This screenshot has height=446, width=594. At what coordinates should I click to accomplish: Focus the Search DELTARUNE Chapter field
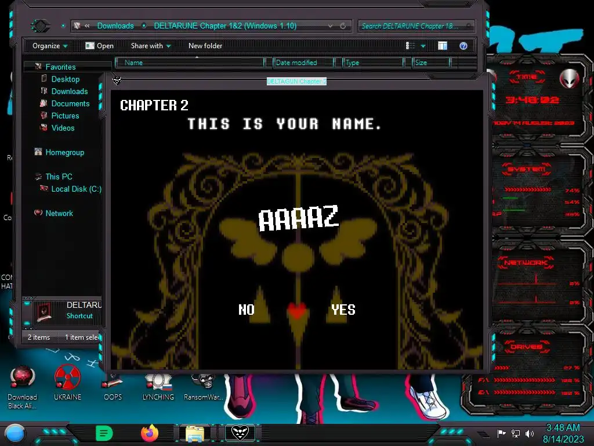(416, 26)
